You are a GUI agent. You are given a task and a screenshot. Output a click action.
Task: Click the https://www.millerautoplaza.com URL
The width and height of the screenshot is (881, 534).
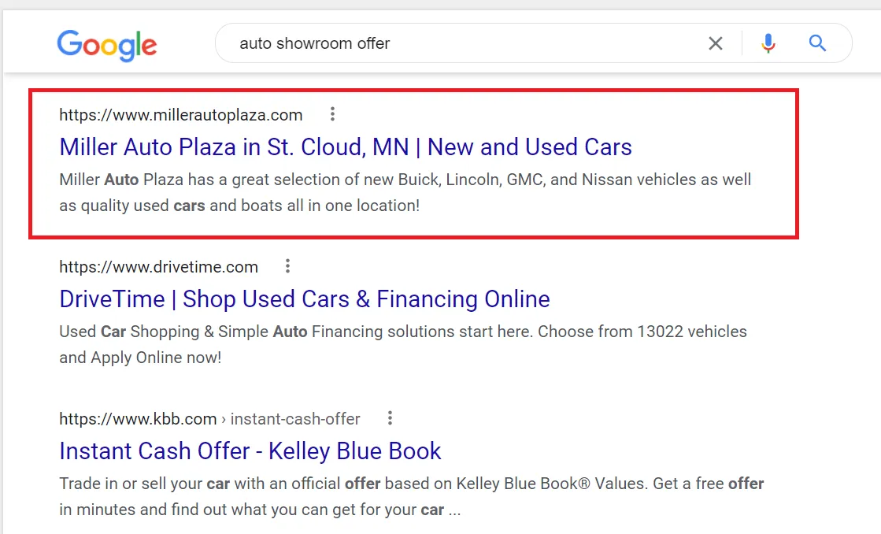[181, 115]
